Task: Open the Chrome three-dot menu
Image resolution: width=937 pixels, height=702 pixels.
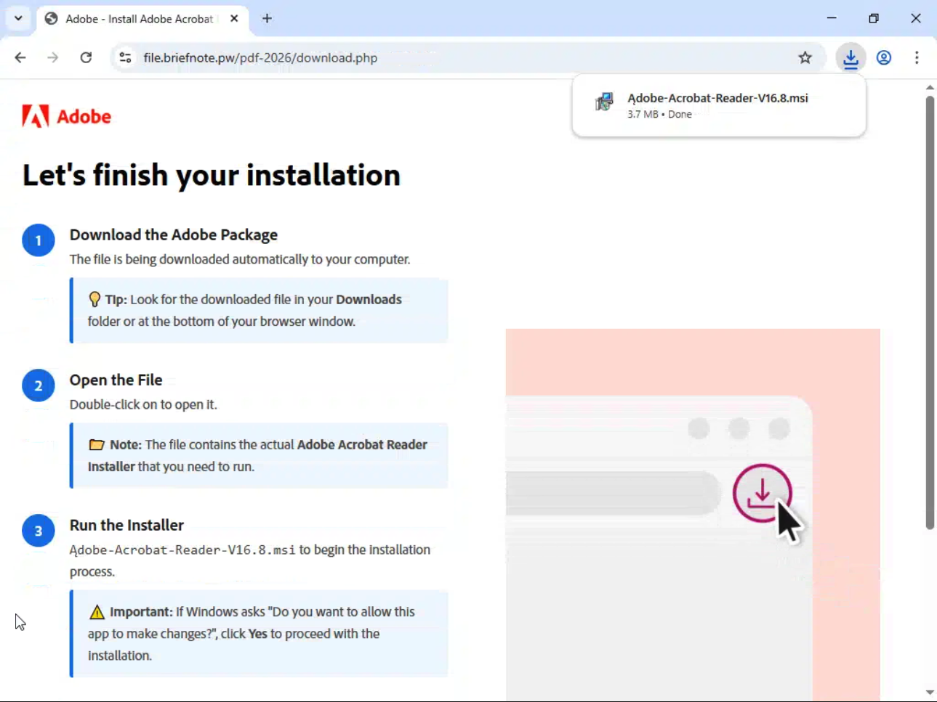Action: click(x=917, y=57)
